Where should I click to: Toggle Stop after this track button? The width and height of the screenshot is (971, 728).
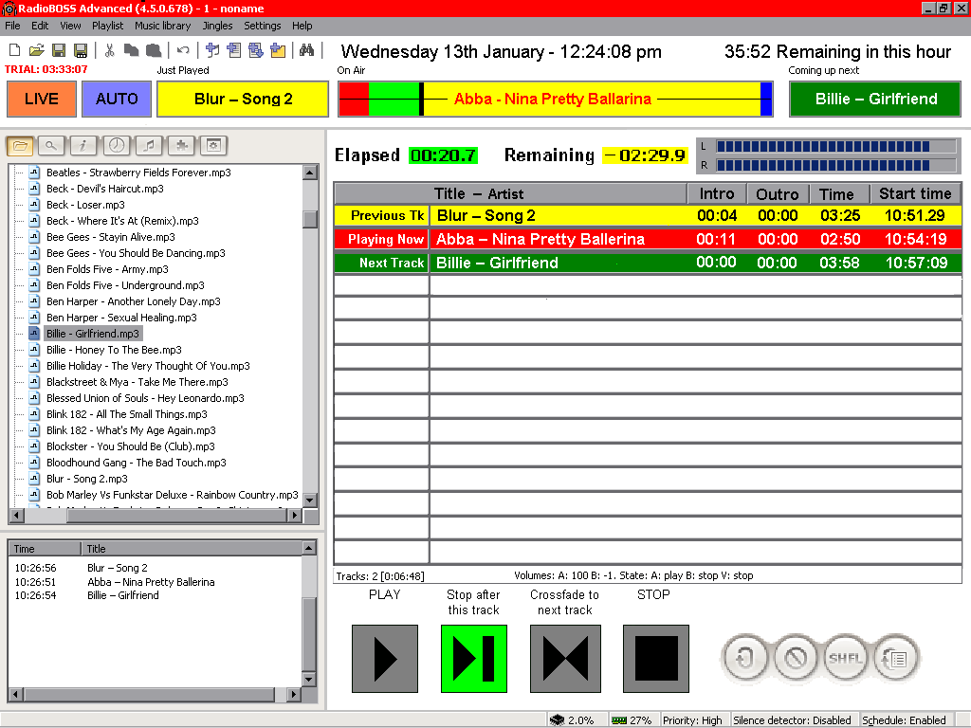point(474,659)
